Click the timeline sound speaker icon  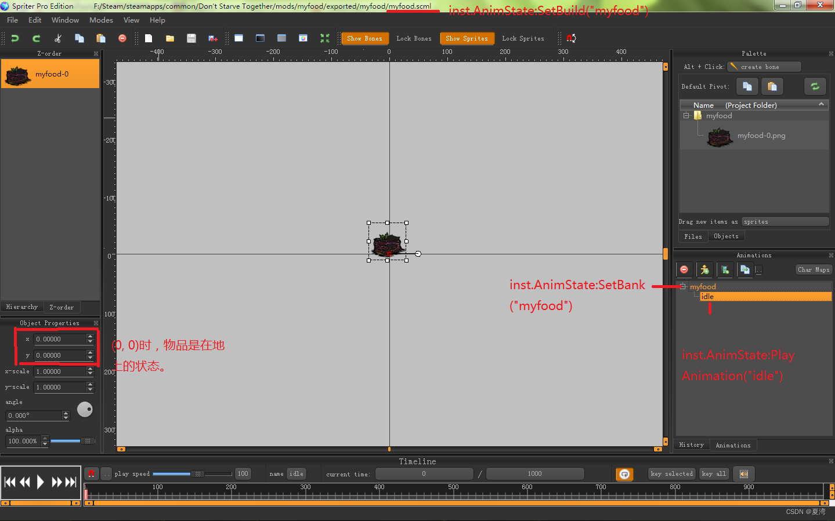pyautogui.click(x=744, y=474)
